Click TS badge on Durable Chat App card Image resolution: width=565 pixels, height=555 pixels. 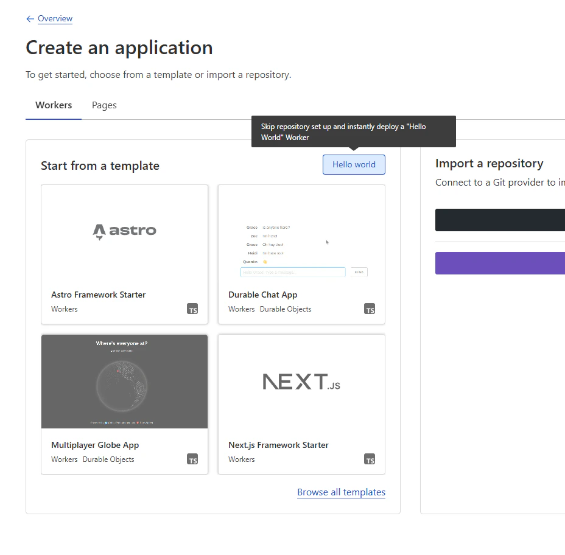tap(370, 309)
